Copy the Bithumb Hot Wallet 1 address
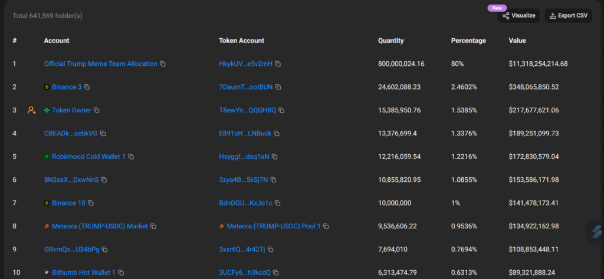The height and width of the screenshot is (279, 604). point(121,273)
